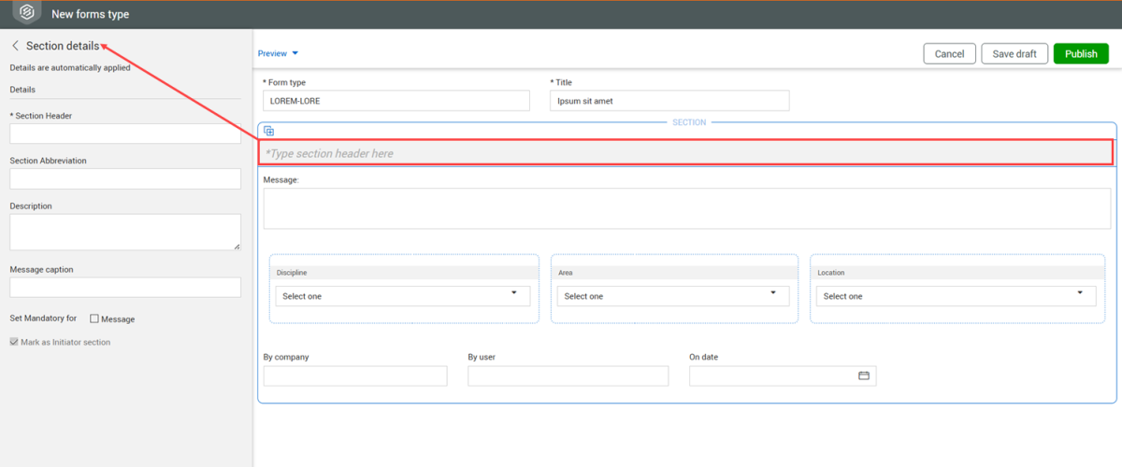This screenshot has height=467, width=1122.
Task: Click the app logo in header
Action: point(27,13)
